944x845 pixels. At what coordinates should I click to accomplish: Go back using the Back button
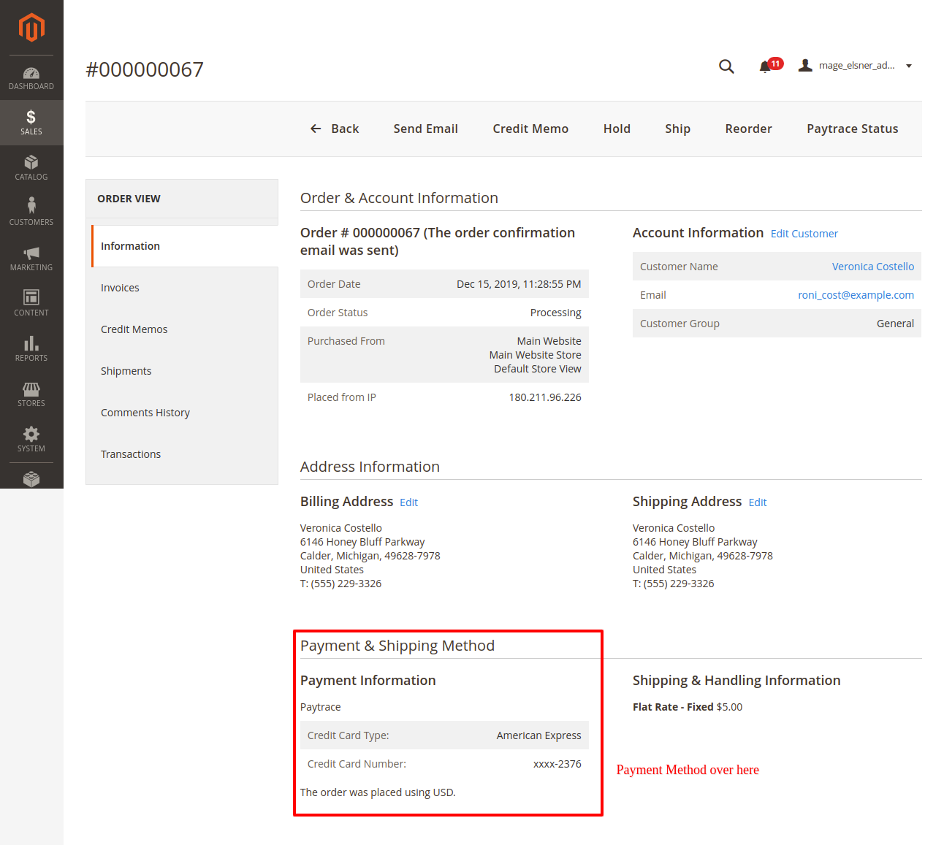click(335, 129)
